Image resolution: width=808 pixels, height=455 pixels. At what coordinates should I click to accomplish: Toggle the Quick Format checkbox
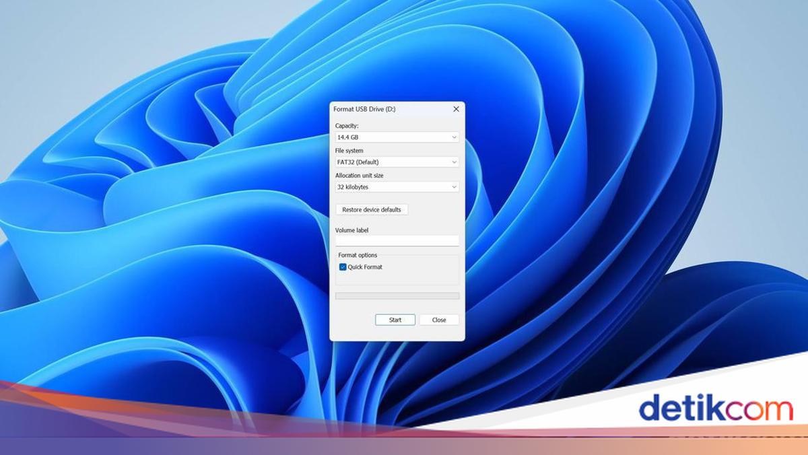(343, 267)
